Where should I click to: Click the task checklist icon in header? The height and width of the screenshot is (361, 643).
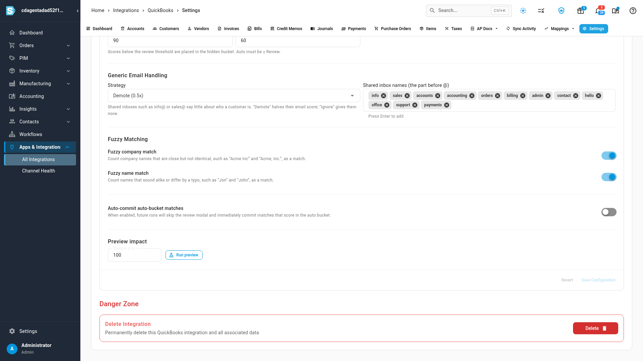coord(541,11)
